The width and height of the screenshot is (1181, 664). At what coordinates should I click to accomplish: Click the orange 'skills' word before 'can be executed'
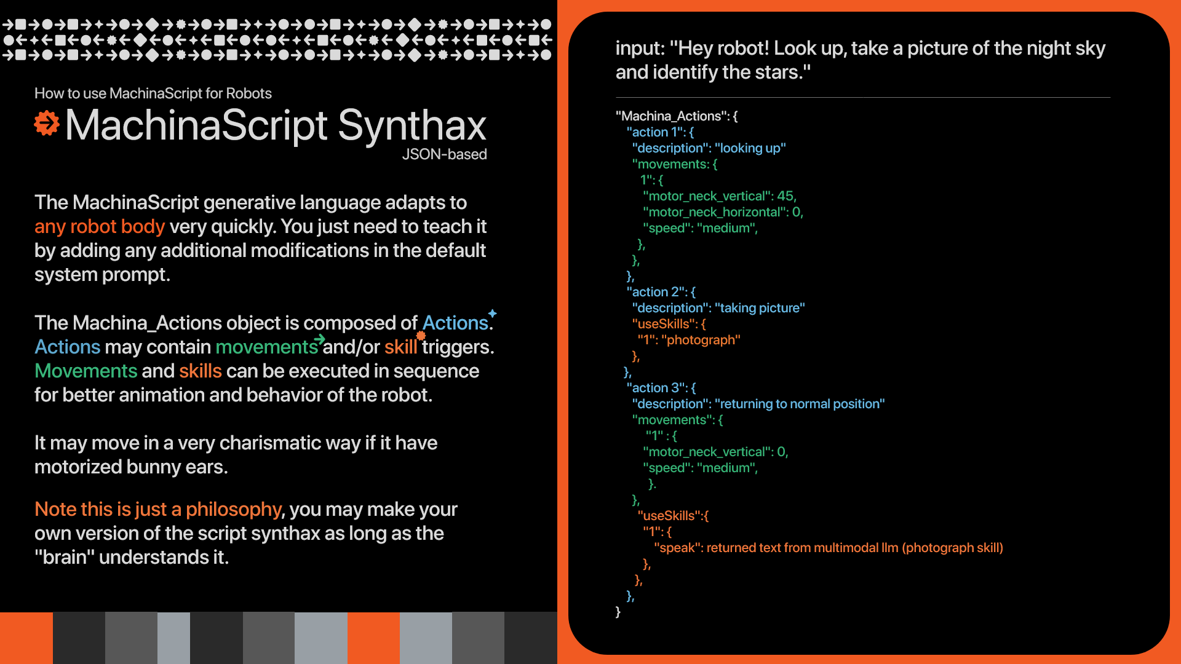(x=201, y=371)
